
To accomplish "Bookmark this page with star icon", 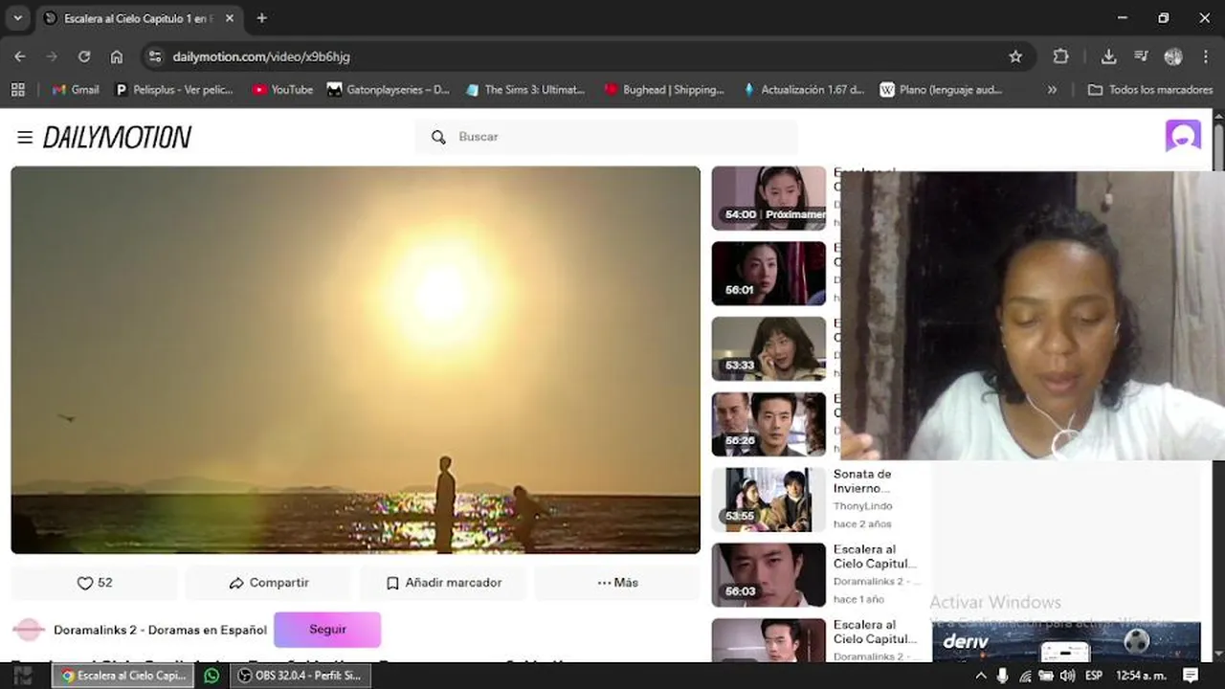I will click(1015, 56).
